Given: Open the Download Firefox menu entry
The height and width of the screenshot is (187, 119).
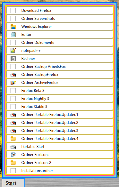Looking at the screenshot, I should (x=60, y=11).
